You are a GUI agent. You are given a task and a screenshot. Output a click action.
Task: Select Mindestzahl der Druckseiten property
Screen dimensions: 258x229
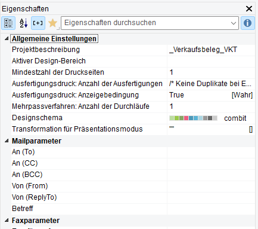58,72
